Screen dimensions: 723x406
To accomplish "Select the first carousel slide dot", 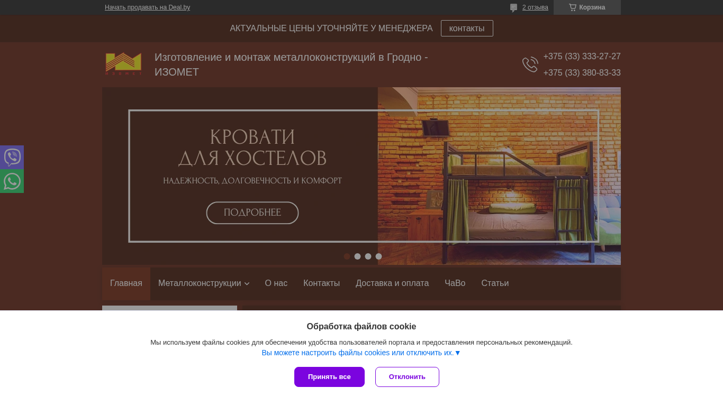I will tap(347, 256).
